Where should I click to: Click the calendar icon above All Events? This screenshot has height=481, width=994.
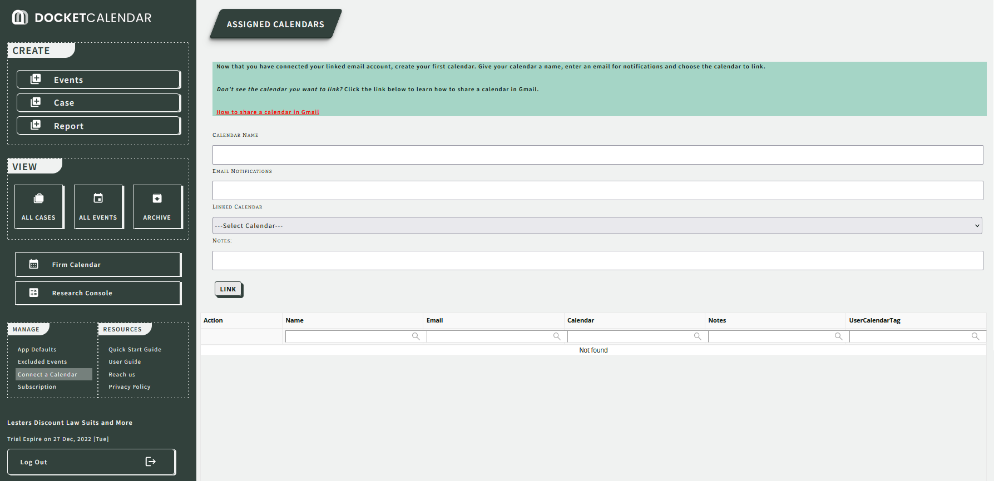(98, 198)
